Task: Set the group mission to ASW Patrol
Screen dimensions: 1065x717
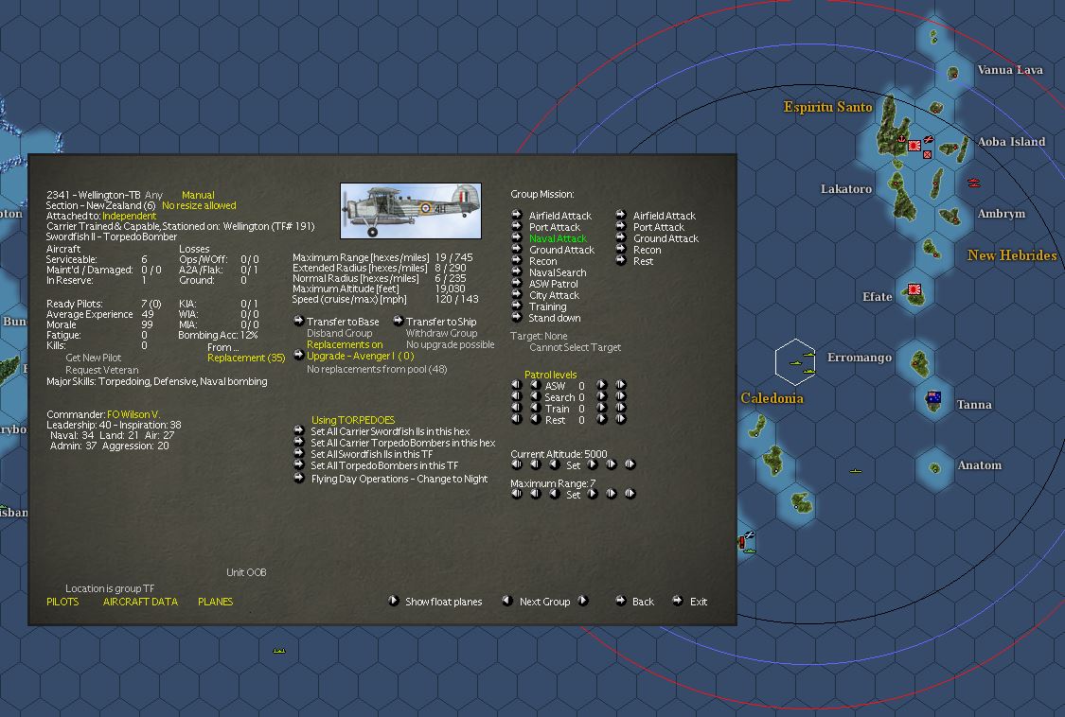Action: [553, 285]
